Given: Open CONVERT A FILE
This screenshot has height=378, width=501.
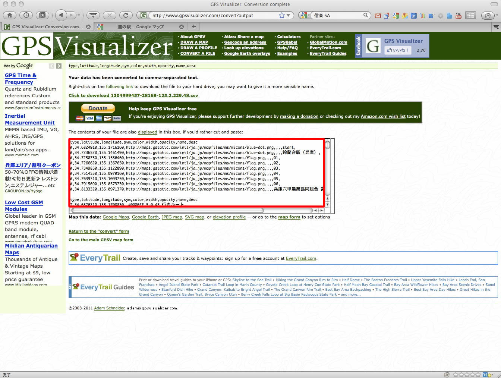Looking at the screenshot, I should click(198, 53).
